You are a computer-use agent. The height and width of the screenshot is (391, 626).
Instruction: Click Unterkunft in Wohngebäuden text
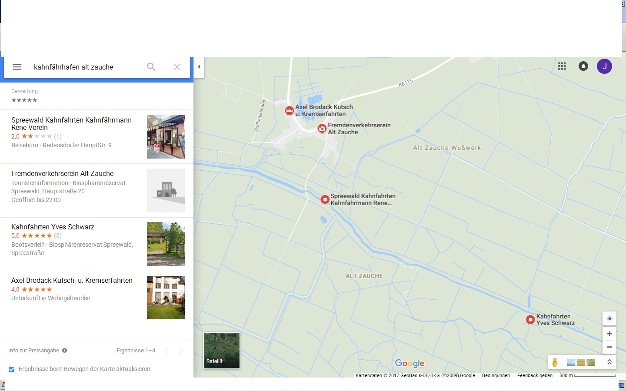51,298
